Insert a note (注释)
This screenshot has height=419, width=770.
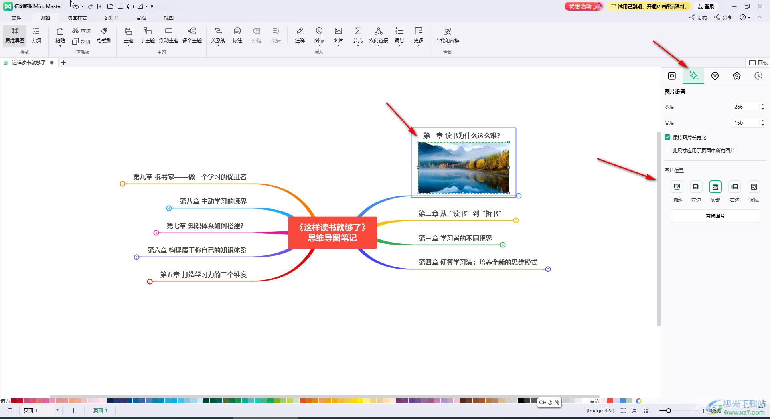pos(300,35)
